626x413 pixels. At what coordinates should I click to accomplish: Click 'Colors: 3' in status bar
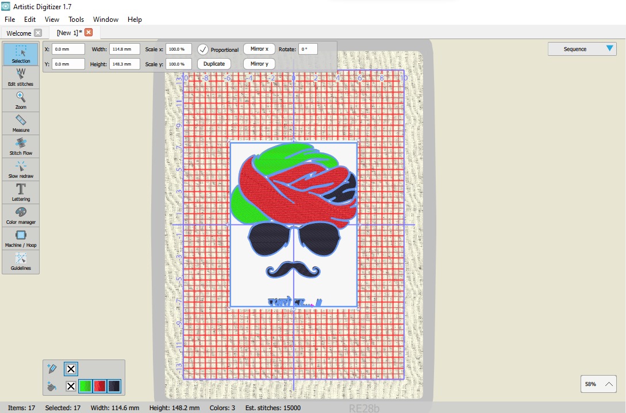(x=222, y=408)
